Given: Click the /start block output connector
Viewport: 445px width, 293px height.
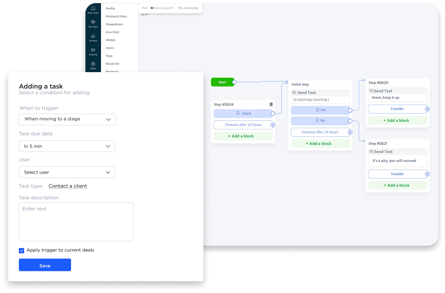Looking at the screenshot, I should tap(273, 113).
